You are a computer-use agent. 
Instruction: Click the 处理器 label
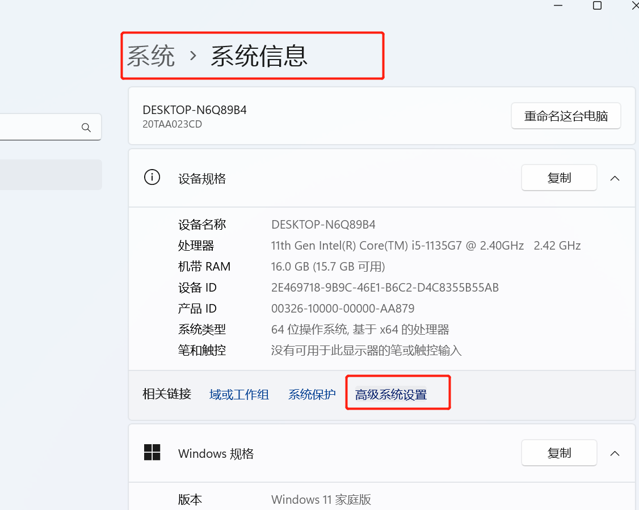pos(196,246)
